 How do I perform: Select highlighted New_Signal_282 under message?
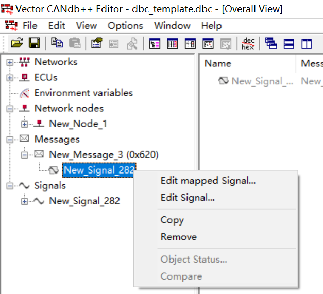pos(99,170)
